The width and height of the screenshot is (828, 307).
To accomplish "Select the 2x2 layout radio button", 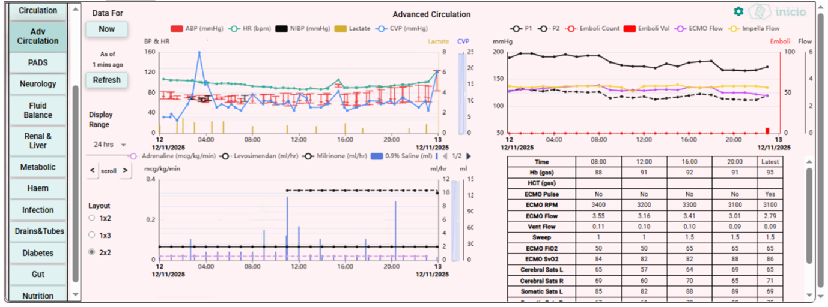I will coord(91,252).
